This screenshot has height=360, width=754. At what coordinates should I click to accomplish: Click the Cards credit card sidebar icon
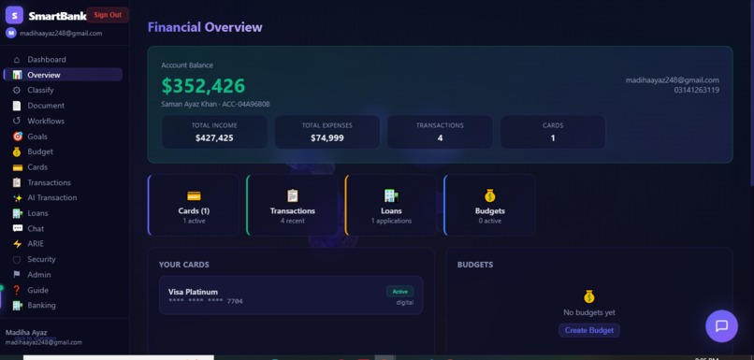pos(18,167)
